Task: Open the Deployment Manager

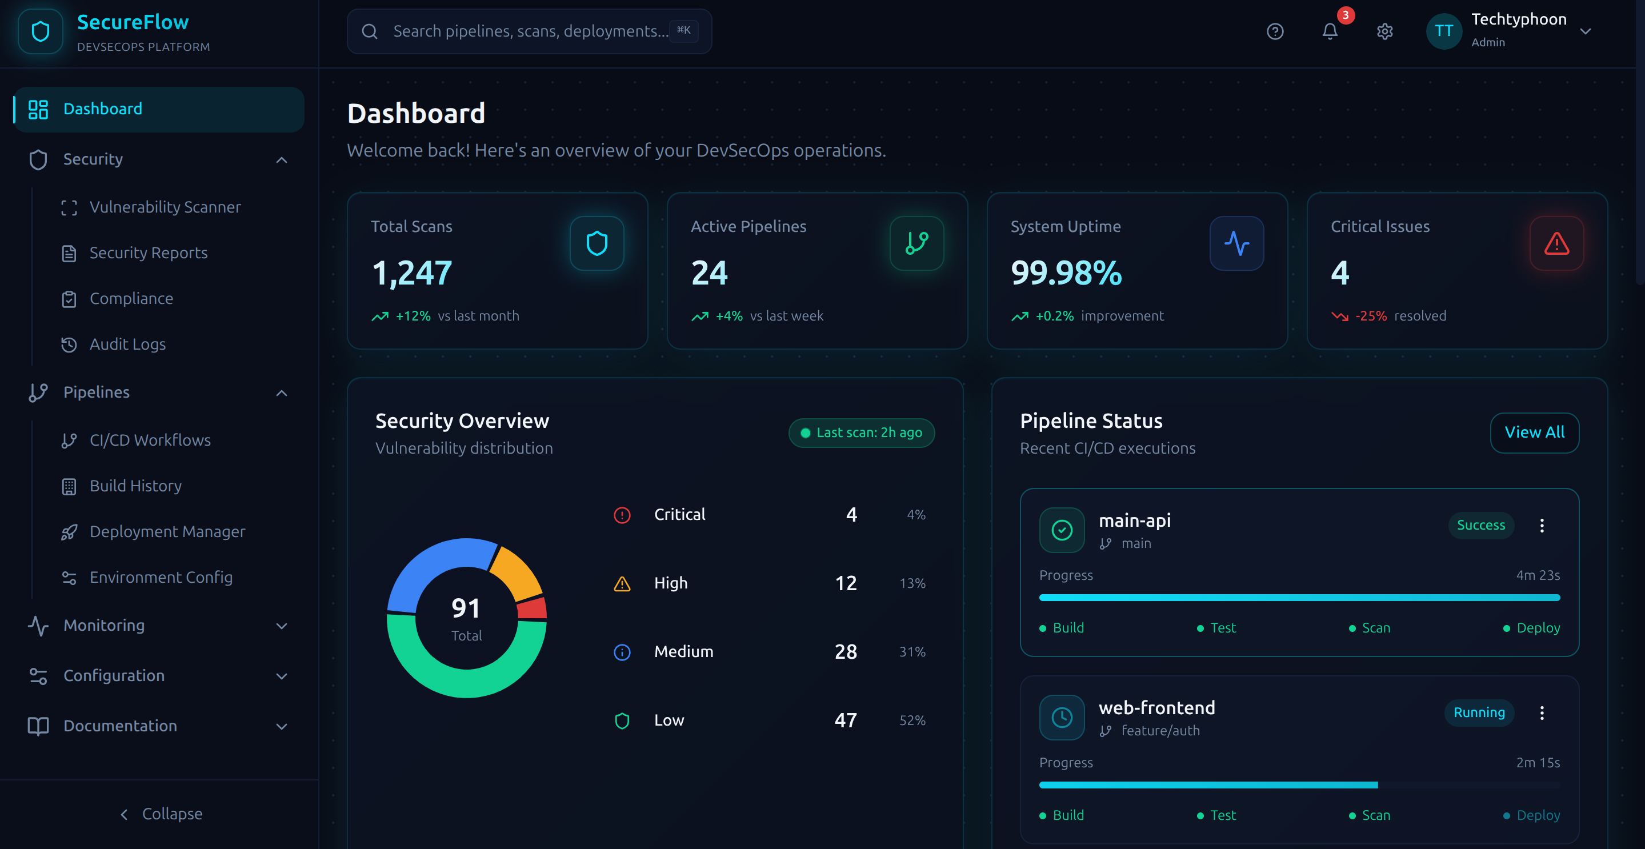Action: pyautogui.click(x=167, y=531)
